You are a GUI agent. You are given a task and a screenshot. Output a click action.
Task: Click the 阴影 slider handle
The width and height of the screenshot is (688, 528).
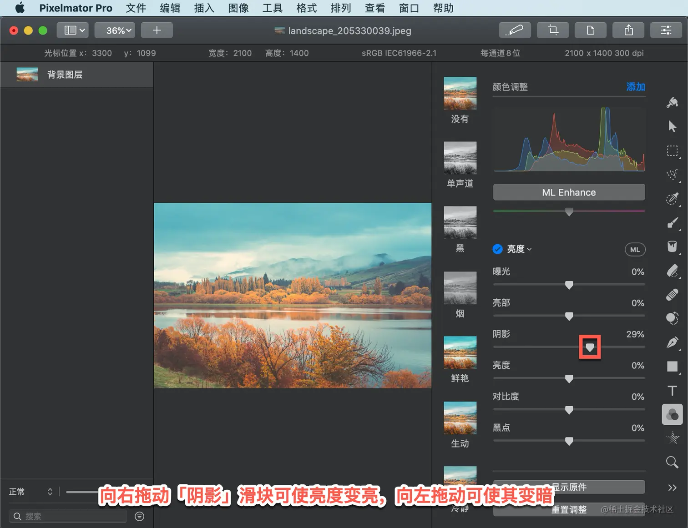(590, 347)
